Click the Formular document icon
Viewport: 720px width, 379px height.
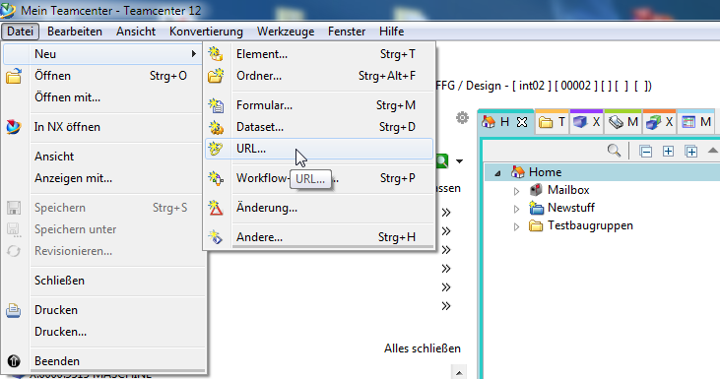(x=216, y=105)
